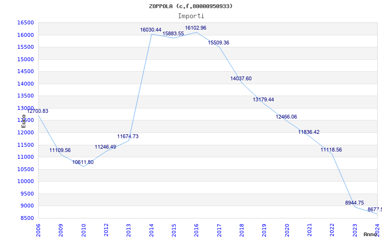This screenshot has width=382, height=239.
Task: Click the y-axis value 9000
Action: tap(27, 206)
